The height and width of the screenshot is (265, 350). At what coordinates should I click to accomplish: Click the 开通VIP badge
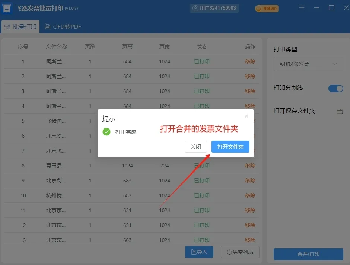click(x=267, y=9)
